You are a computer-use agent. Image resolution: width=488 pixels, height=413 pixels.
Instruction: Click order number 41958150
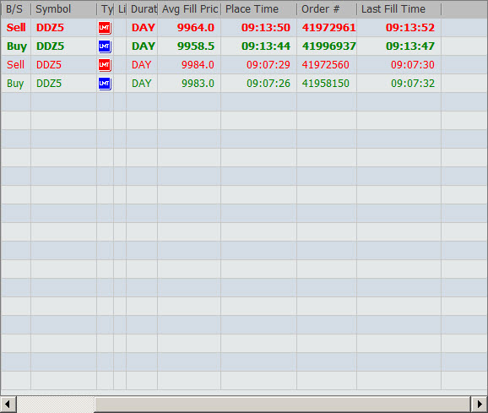tap(326, 84)
